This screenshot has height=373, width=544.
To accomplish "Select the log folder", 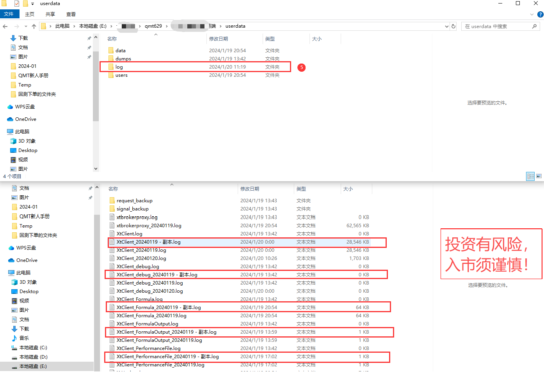I will tap(119, 67).
